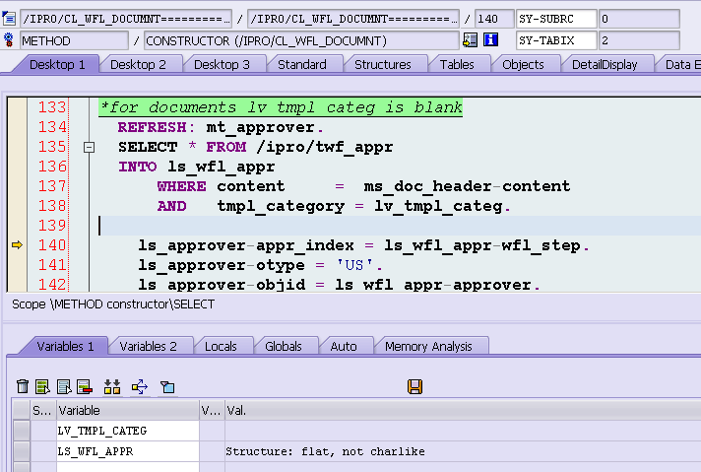Click the select-all corner cell of variables table
Screen dimensions: 701x472
click(21, 410)
